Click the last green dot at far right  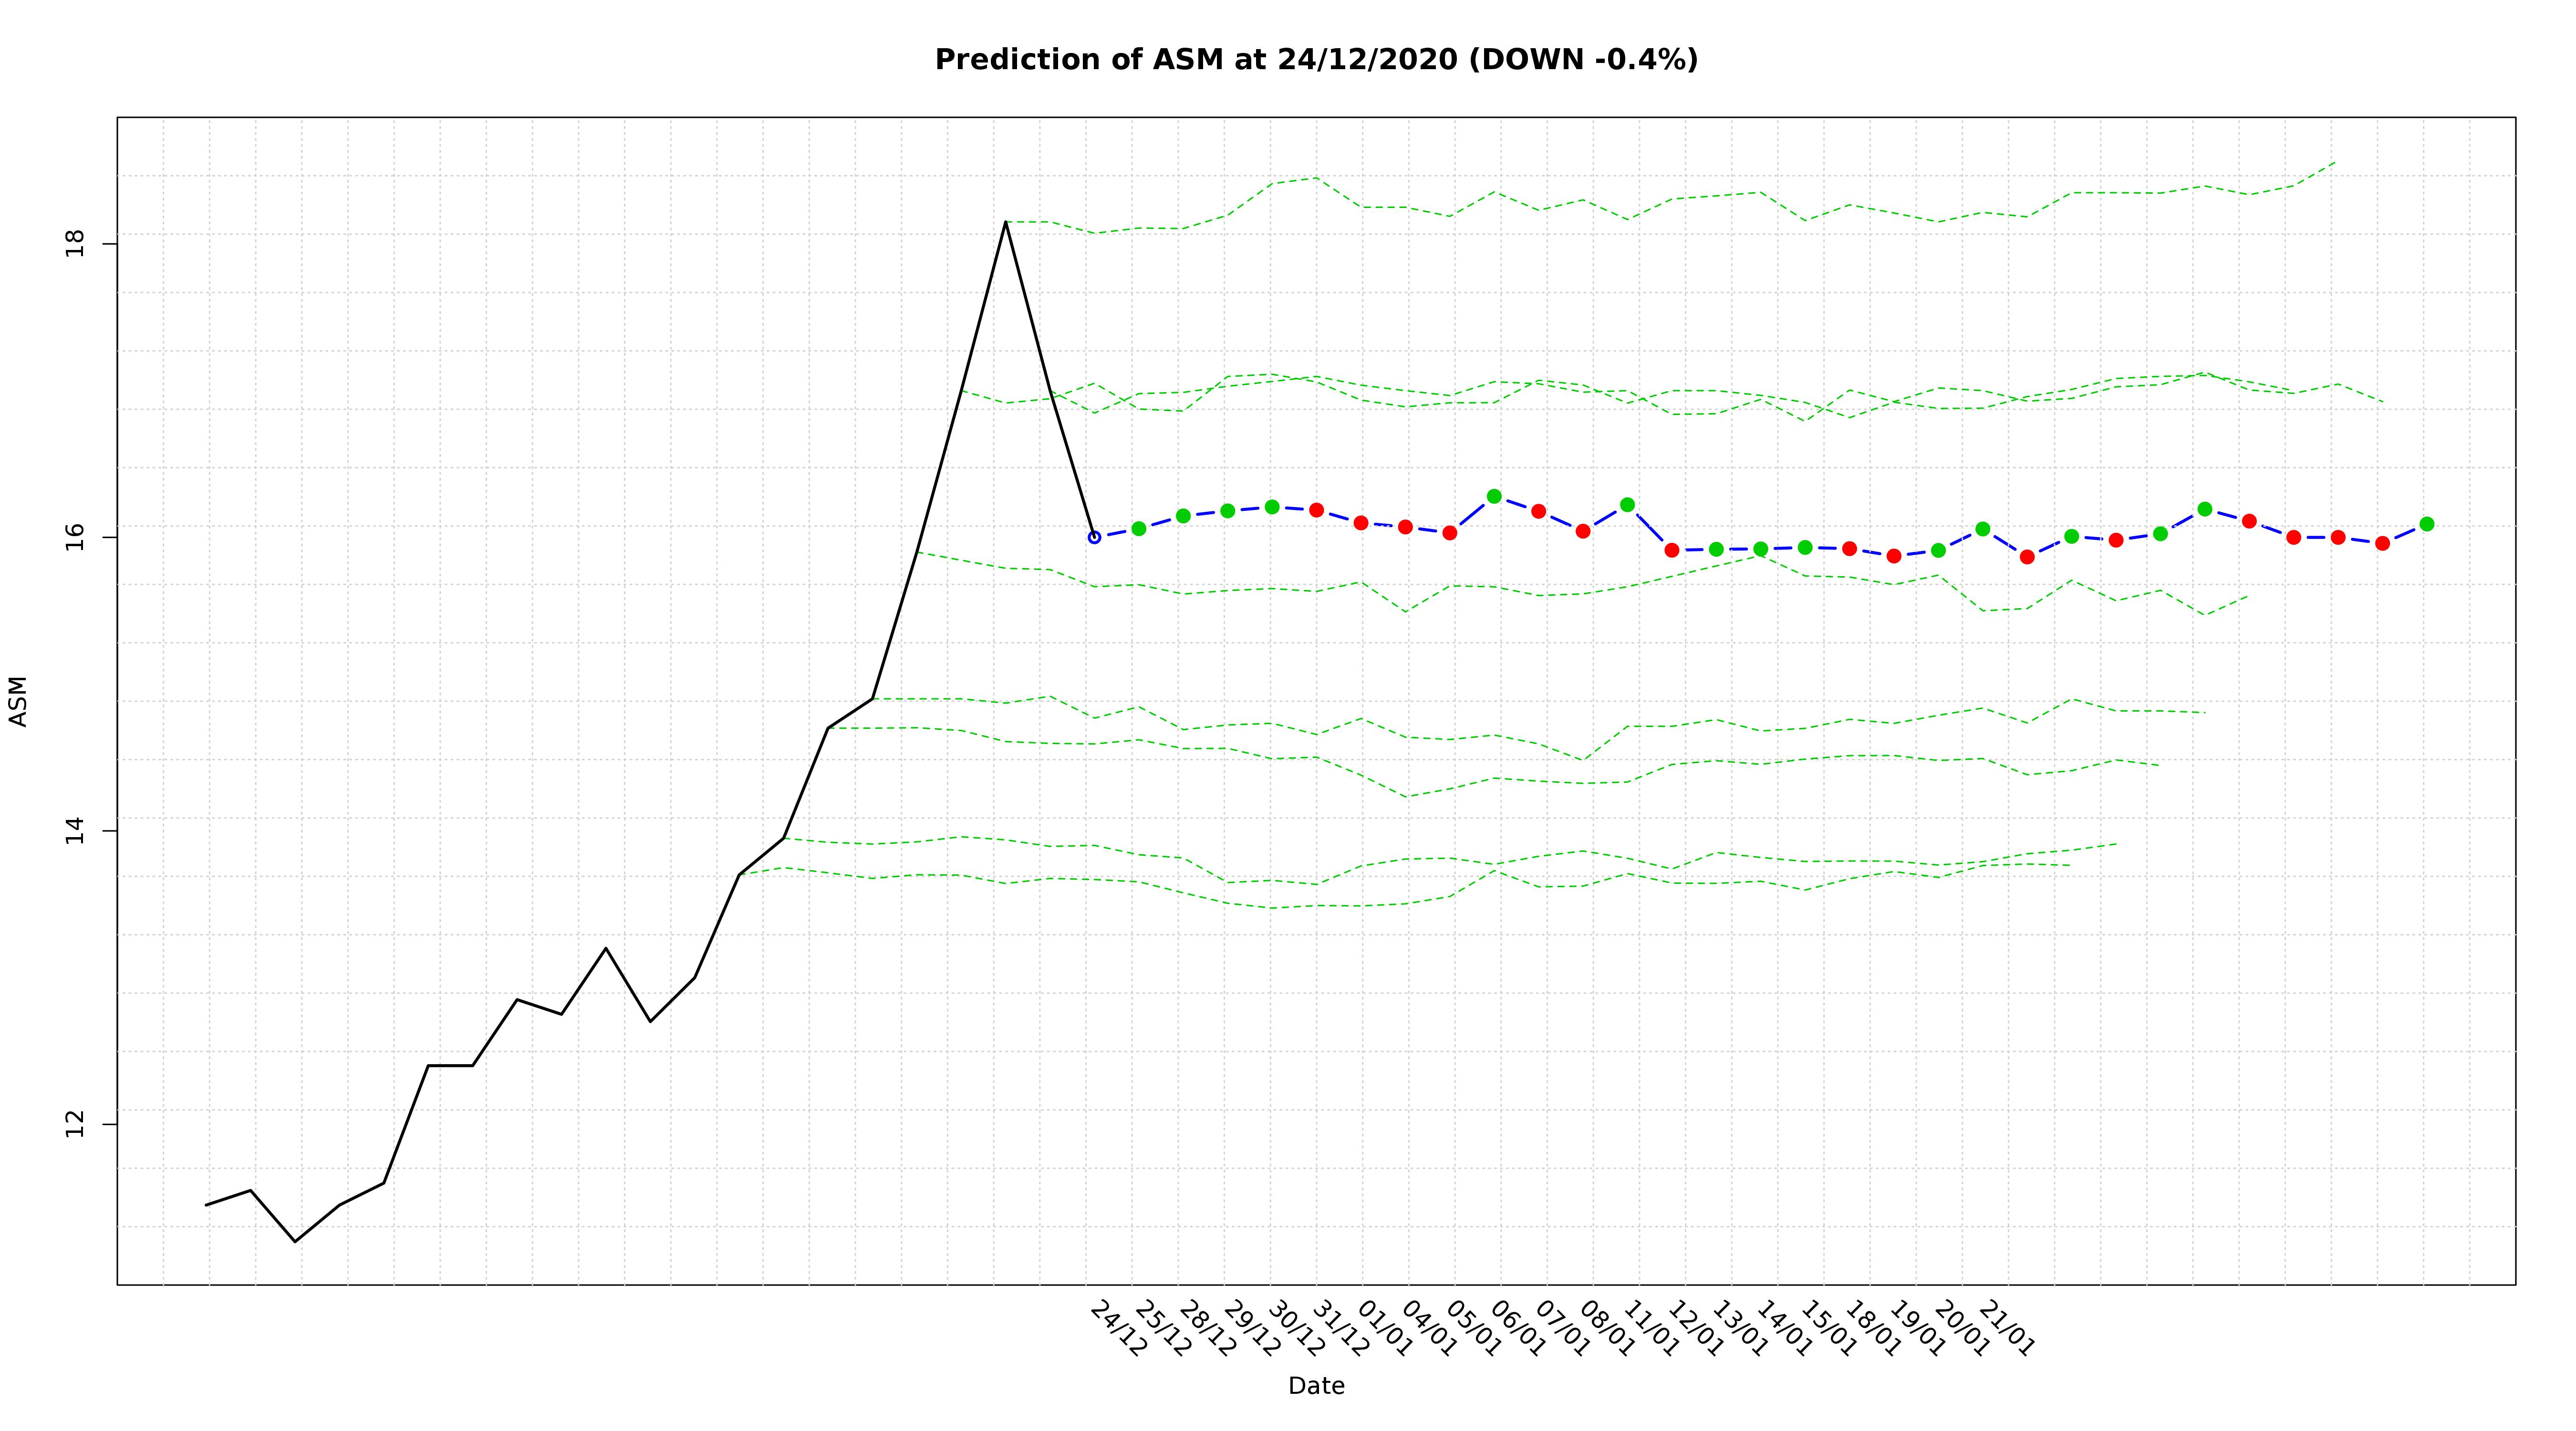[2426, 524]
